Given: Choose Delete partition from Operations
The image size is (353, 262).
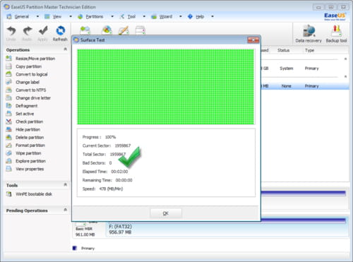Looking at the screenshot, I should [30, 138].
